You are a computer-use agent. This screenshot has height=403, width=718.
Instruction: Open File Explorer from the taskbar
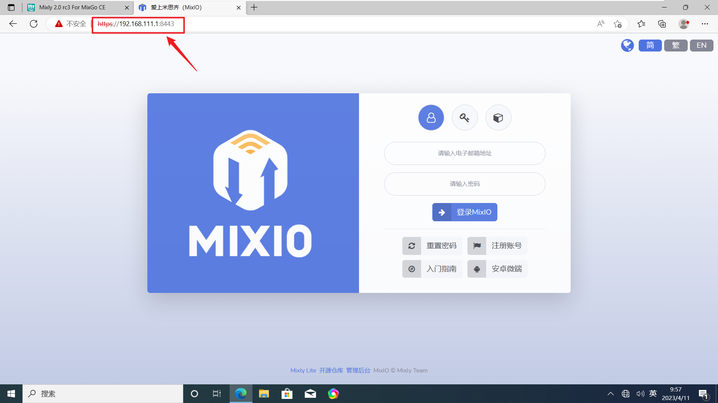click(x=264, y=394)
